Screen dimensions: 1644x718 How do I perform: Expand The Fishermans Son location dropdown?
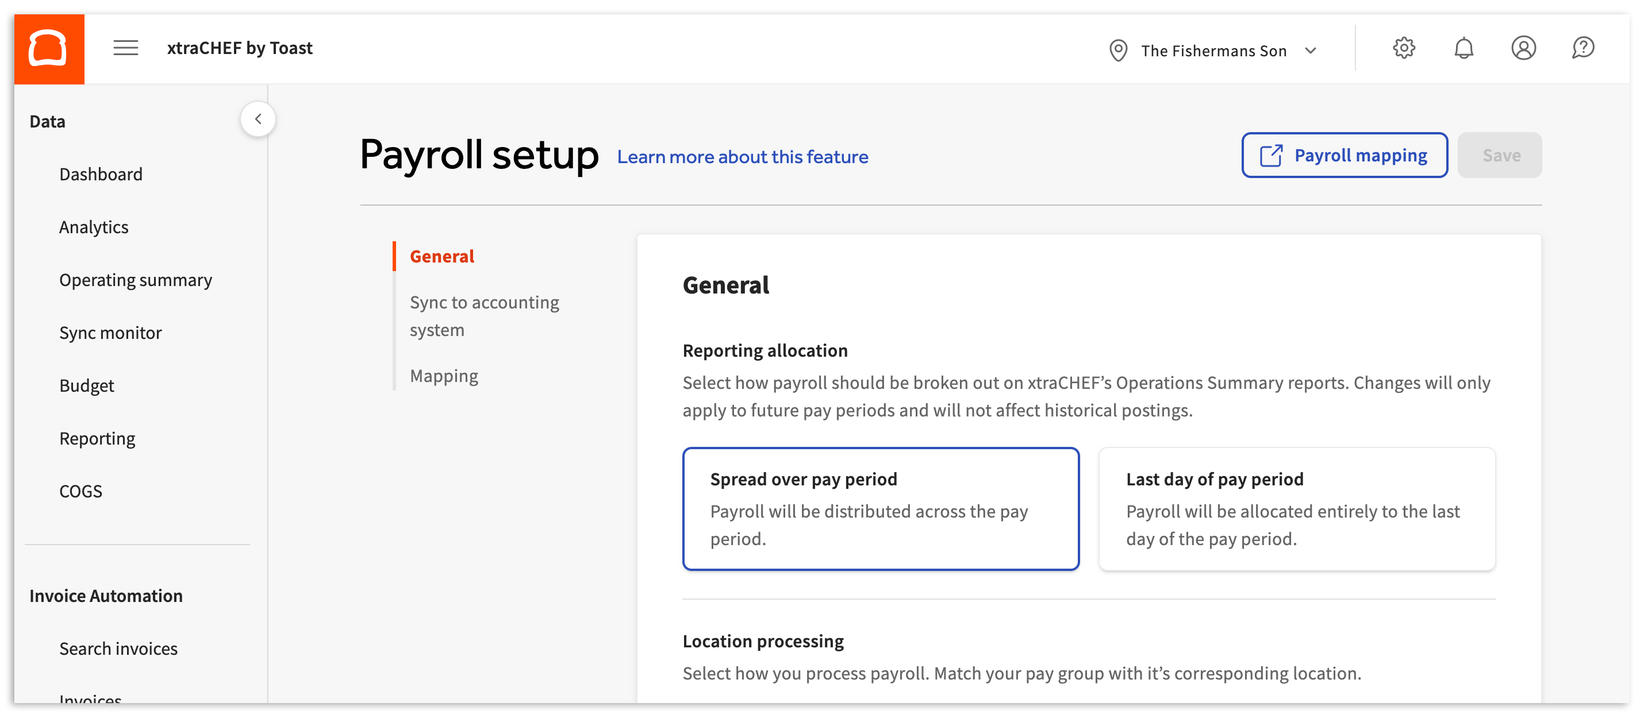1310,51
